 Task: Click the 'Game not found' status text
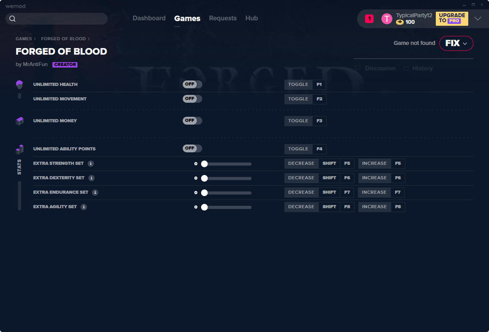pos(414,43)
